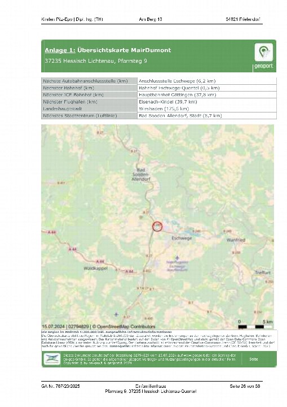Click the value 'Hauptbahnhof Göttingen (37,8 km)'
The image size is (287, 407).
[178, 95]
